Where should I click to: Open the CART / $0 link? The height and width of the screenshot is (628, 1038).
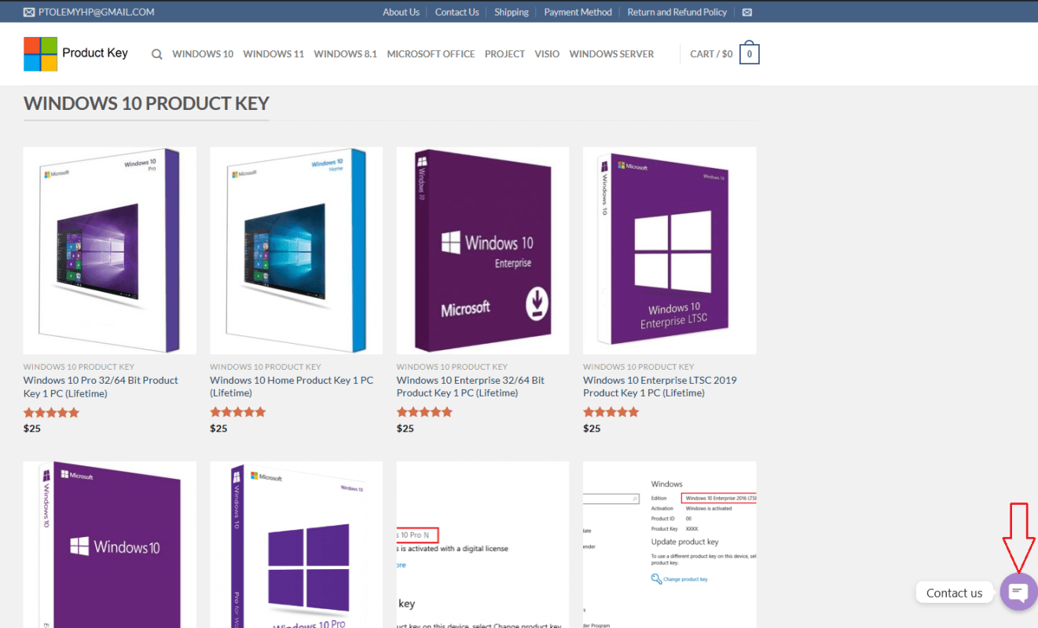pos(711,54)
